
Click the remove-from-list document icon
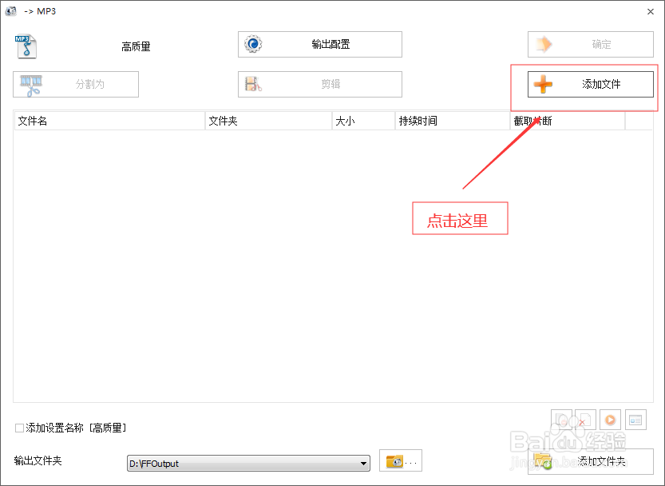(561, 420)
